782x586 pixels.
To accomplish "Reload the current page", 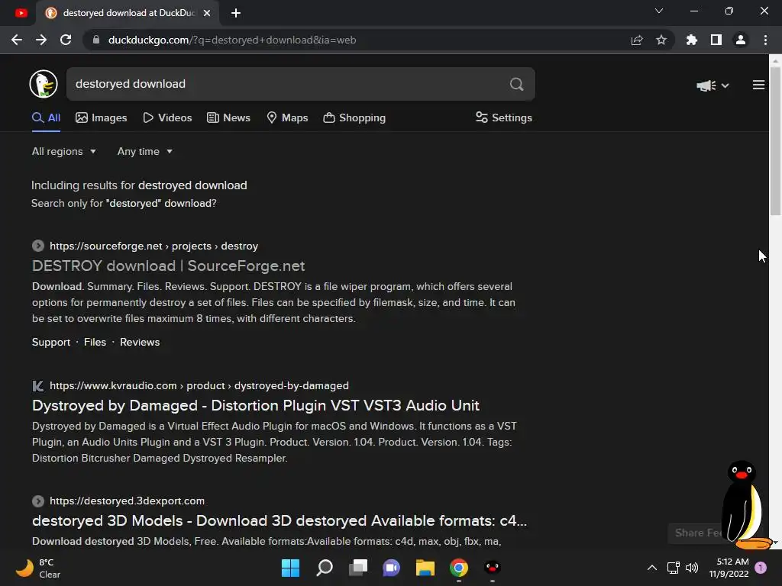I will pyautogui.click(x=66, y=40).
